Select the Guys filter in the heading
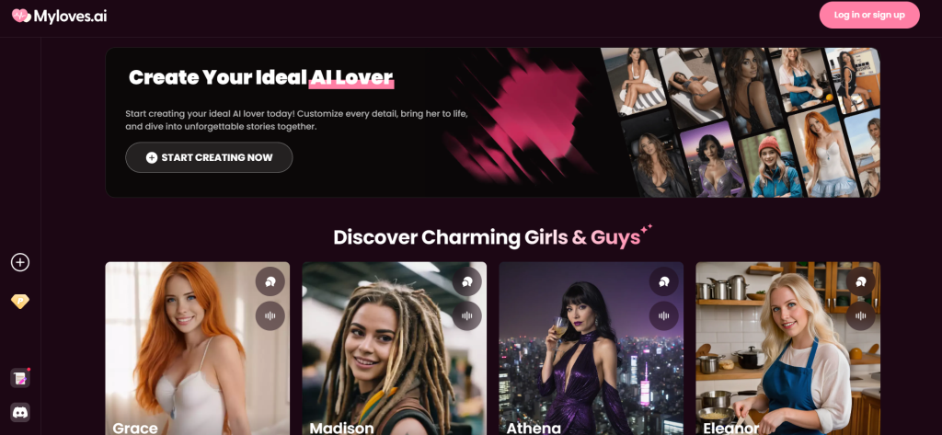The height and width of the screenshot is (435, 942). (x=615, y=237)
